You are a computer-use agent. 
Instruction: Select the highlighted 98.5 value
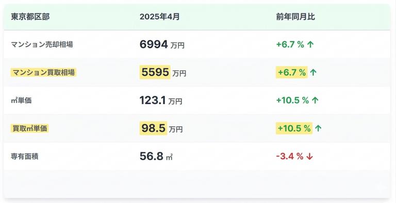click(x=153, y=128)
